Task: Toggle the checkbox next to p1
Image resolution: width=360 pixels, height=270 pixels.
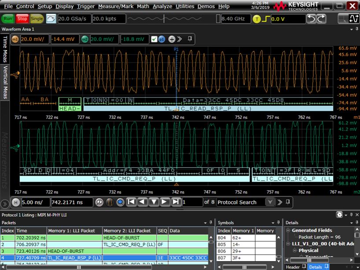Action: 154,39
